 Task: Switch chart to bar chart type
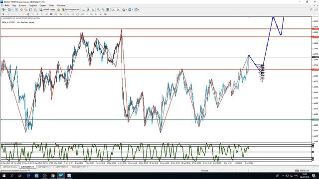coord(83,9)
